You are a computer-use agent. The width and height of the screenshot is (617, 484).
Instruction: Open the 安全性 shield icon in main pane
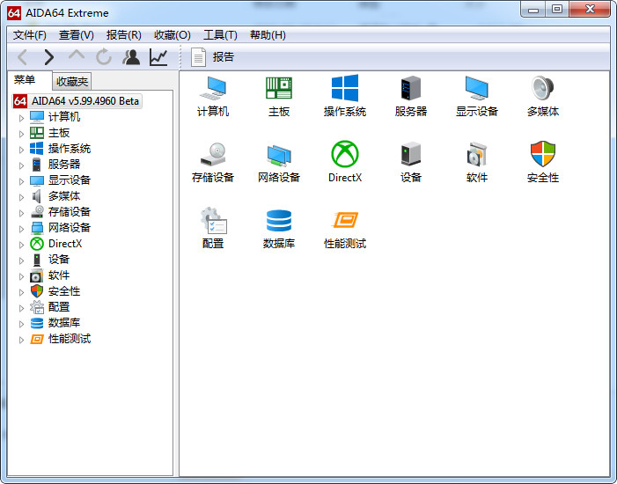coord(543,154)
